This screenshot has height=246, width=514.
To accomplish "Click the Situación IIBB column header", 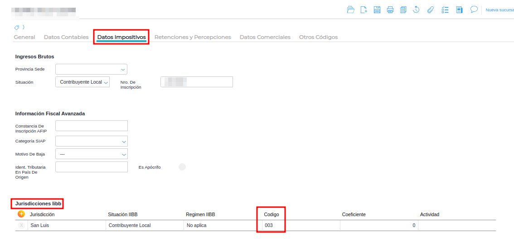I will click(122, 214).
